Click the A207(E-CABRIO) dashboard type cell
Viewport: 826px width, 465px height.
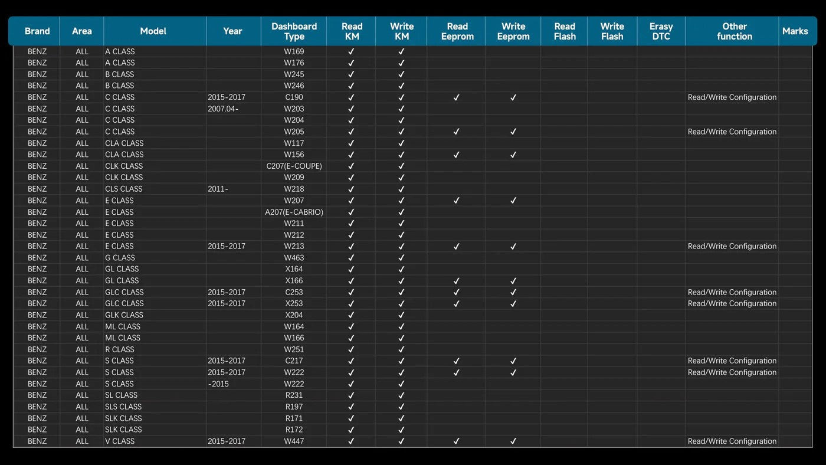tap(294, 212)
